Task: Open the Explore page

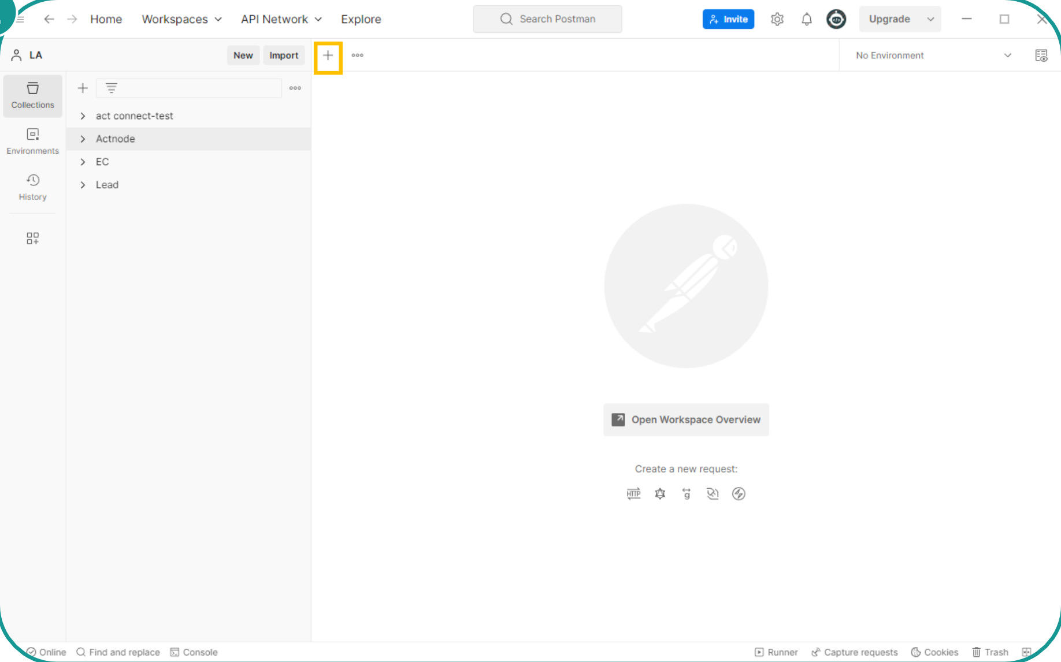Action: [361, 19]
